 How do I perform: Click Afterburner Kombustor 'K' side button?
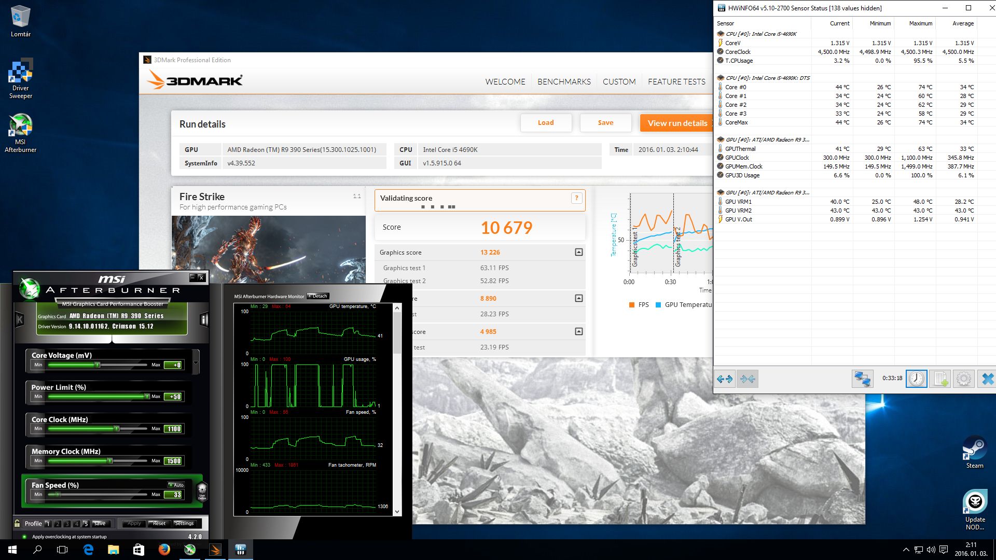20,319
